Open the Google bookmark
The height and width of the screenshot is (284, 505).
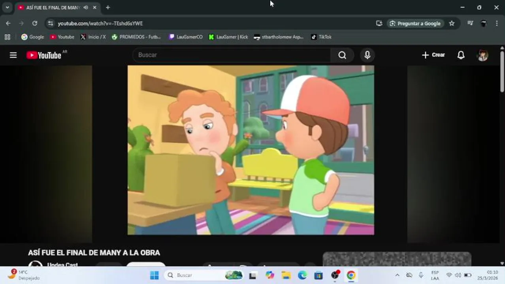pos(32,37)
